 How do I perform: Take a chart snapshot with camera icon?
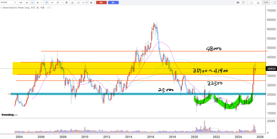(x=238, y=3)
